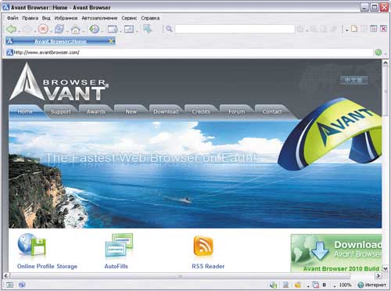Click the yellow lock icon in status bar
The width and height of the screenshot is (391, 291).
coord(298,285)
